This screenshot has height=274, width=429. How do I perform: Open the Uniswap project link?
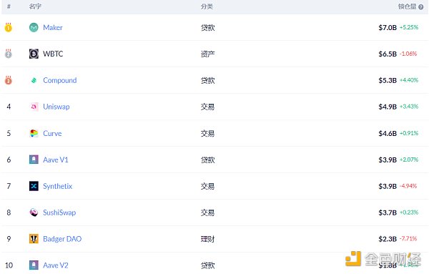56,107
